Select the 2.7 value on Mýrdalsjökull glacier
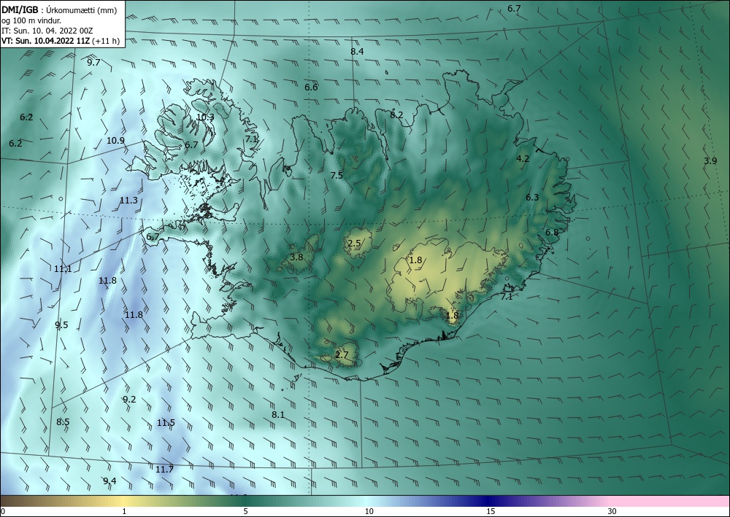The width and height of the screenshot is (730, 517). pyautogui.click(x=342, y=354)
